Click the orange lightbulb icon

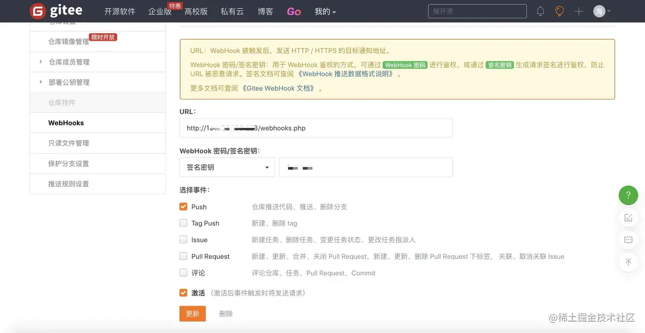pyautogui.click(x=560, y=11)
